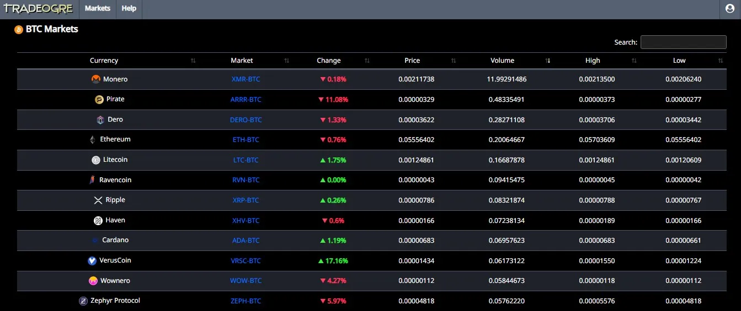Click the Dero coin icon

(x=100, y=119)
